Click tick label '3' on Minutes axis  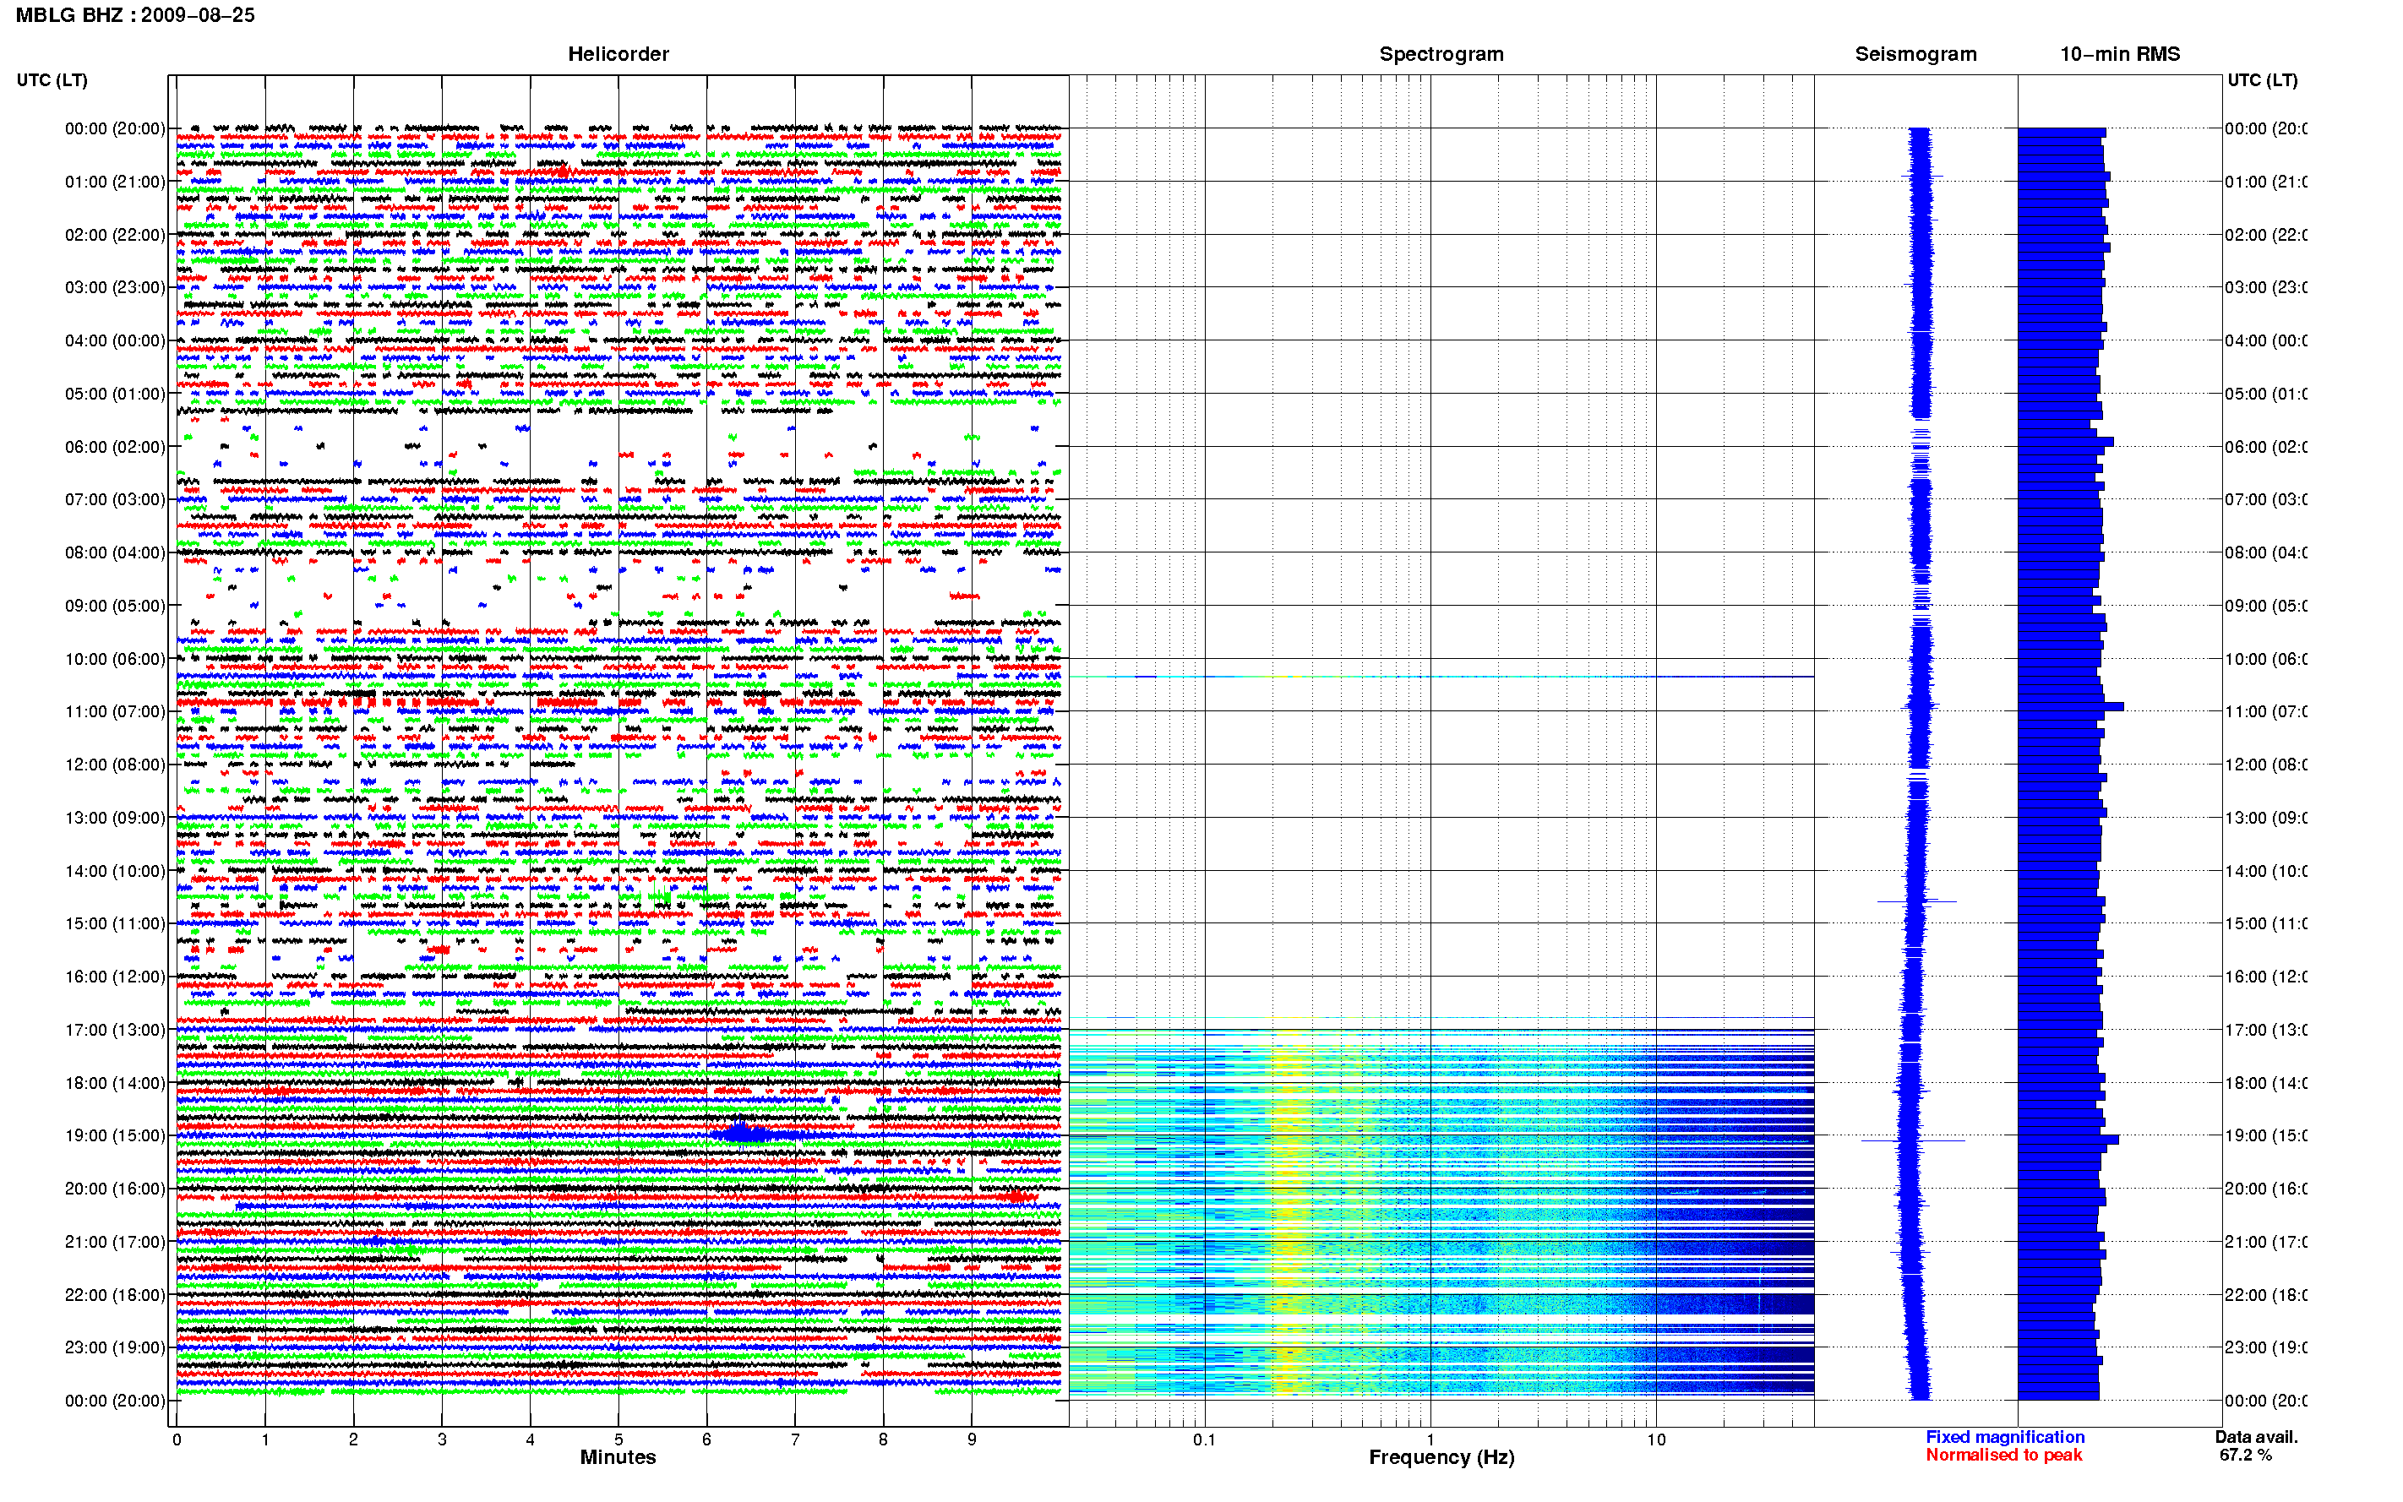442,1439
